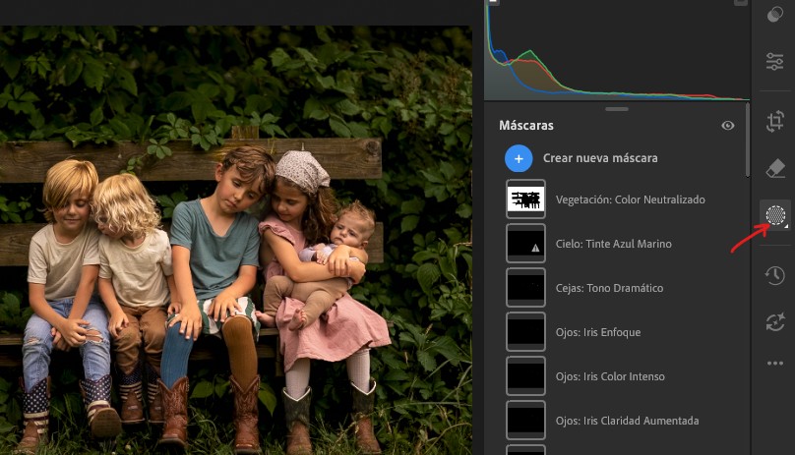Open the Presets panel icon

coord(774,17)
